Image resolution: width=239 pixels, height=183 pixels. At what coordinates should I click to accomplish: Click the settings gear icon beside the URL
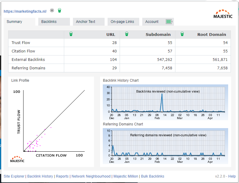[52, 11]
